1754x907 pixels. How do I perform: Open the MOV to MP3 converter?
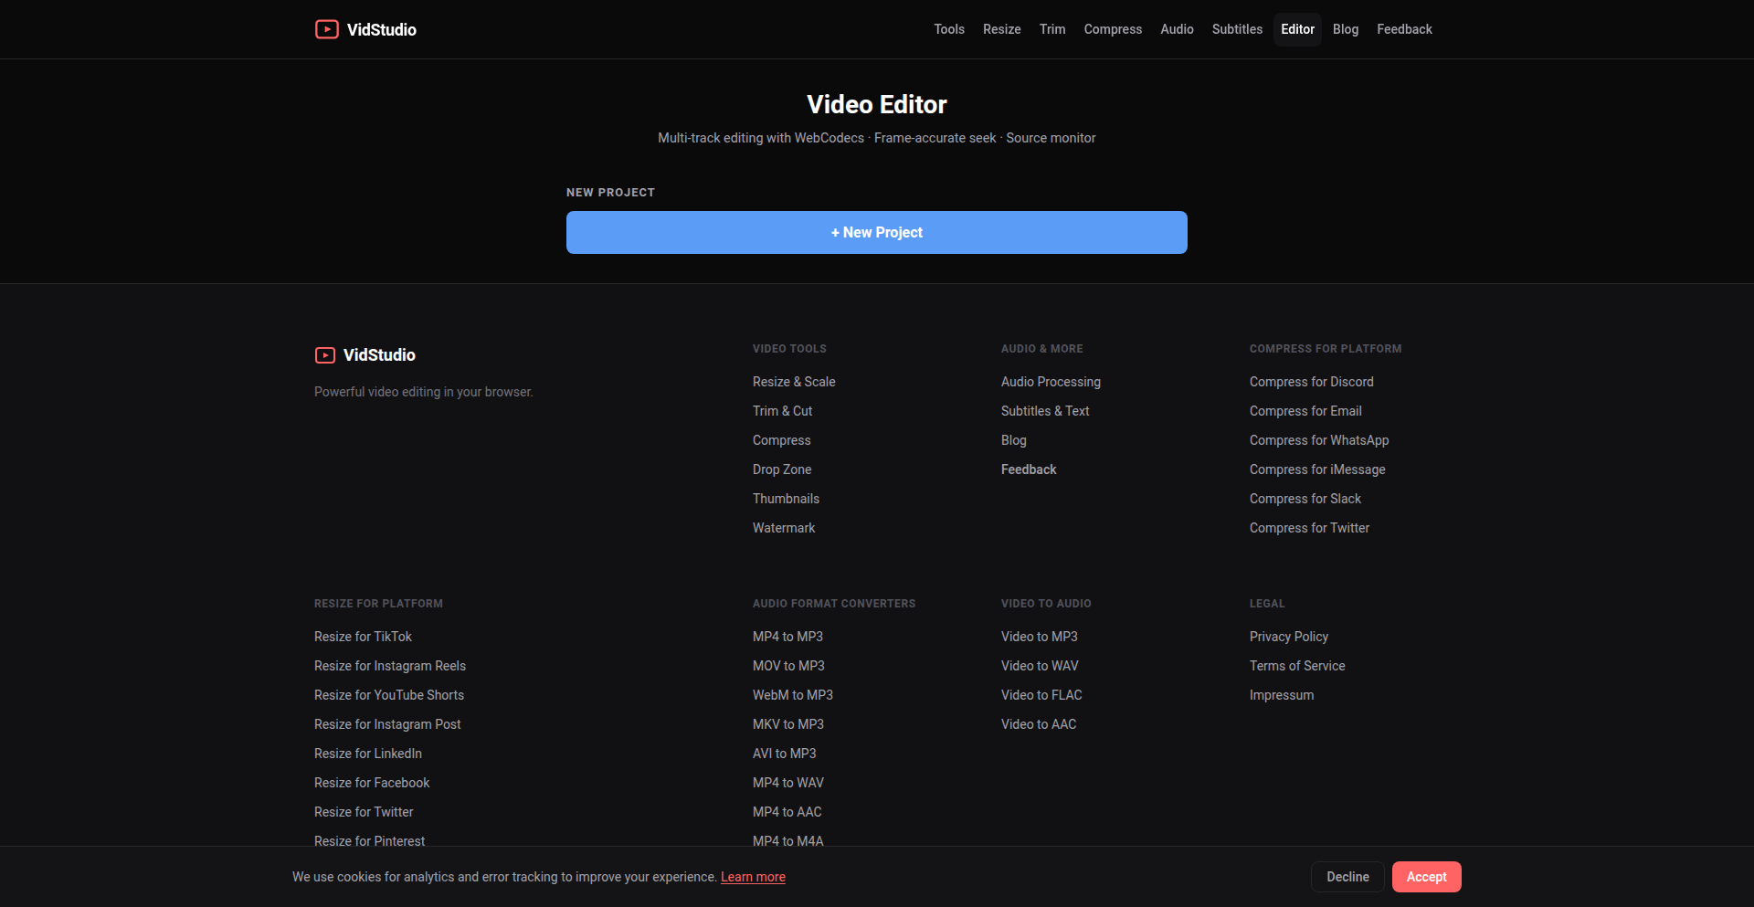[788, 666]
